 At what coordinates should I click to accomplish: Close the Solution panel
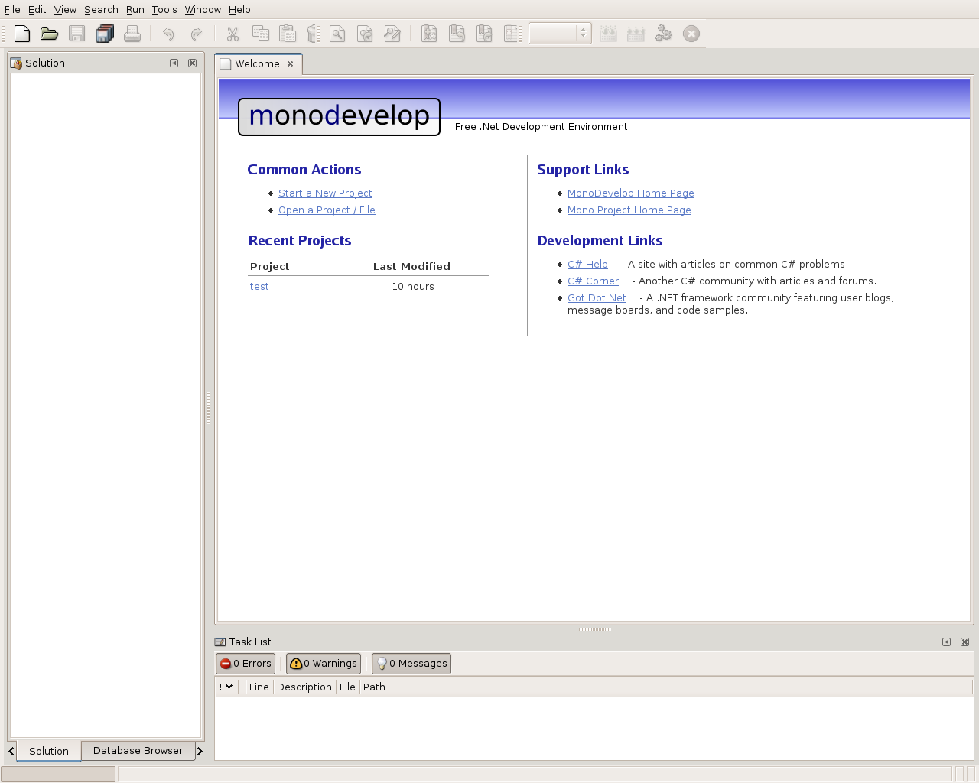[x=193, y=63]
